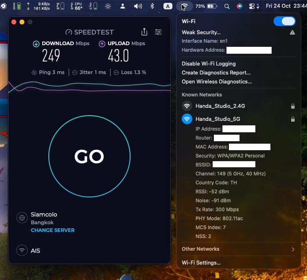Click the Handa_Studio_5G network entry
This screenshot has height=280, width=307.
point(238,119)
